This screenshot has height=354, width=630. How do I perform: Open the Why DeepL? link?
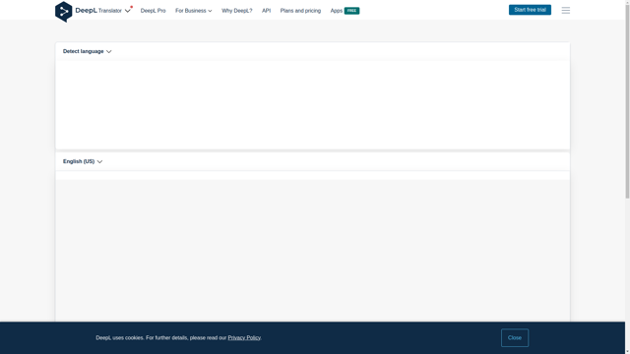click(x=236, y=11)
